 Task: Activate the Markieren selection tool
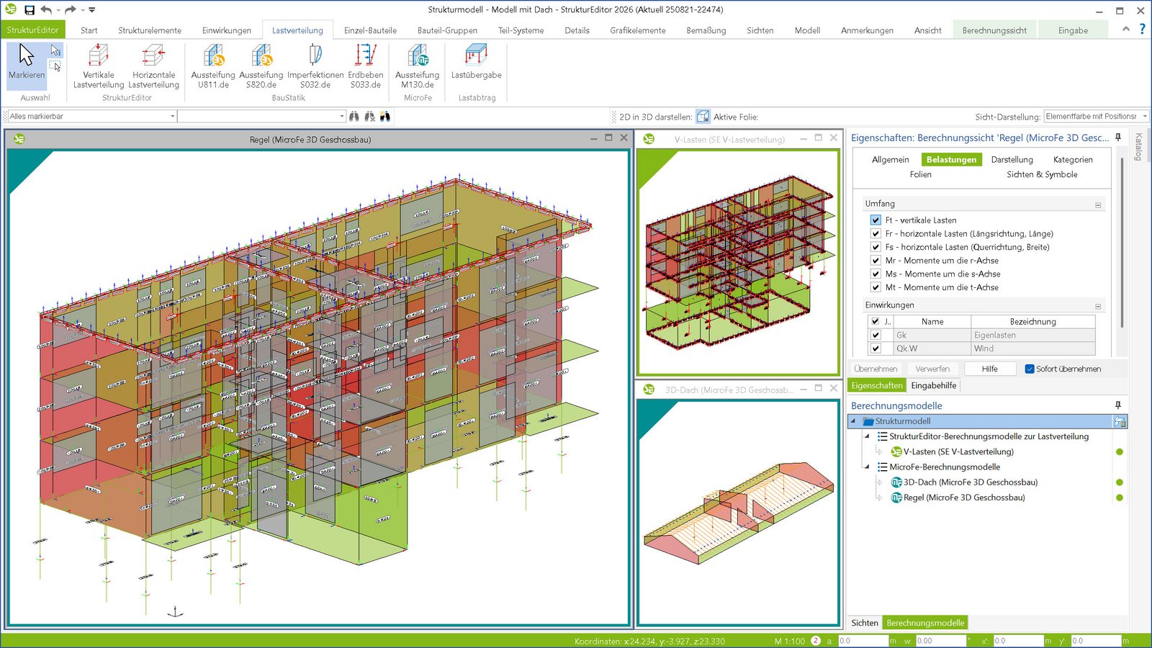click(x=27, y=63)
